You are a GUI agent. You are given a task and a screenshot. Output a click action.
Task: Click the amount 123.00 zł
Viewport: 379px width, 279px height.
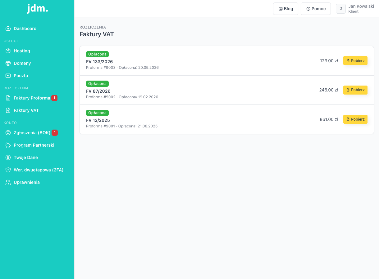pyautogui.click(x=329, y=61)
